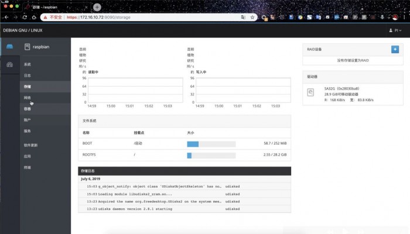Screen dimensions: 410x234
Task: Open 终端 (Terminal) in the sidebar
Action: [x=28, y=167]
